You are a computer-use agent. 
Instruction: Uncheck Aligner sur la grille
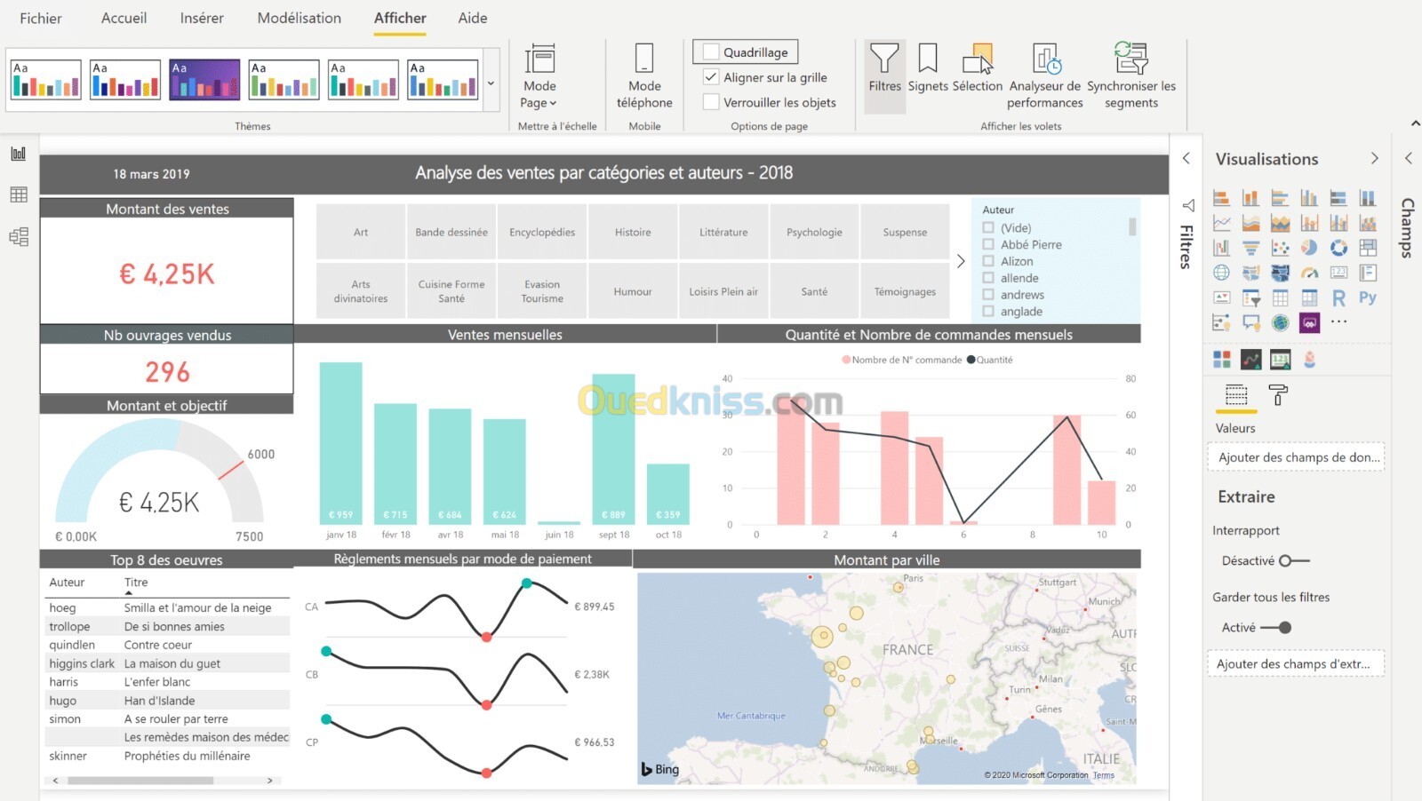point(711,77)
